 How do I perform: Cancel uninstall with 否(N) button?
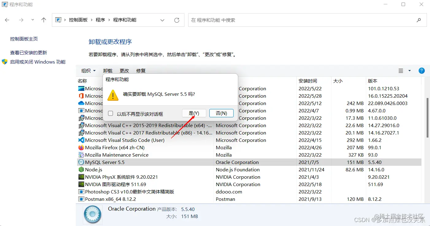[x=221, y=113]
